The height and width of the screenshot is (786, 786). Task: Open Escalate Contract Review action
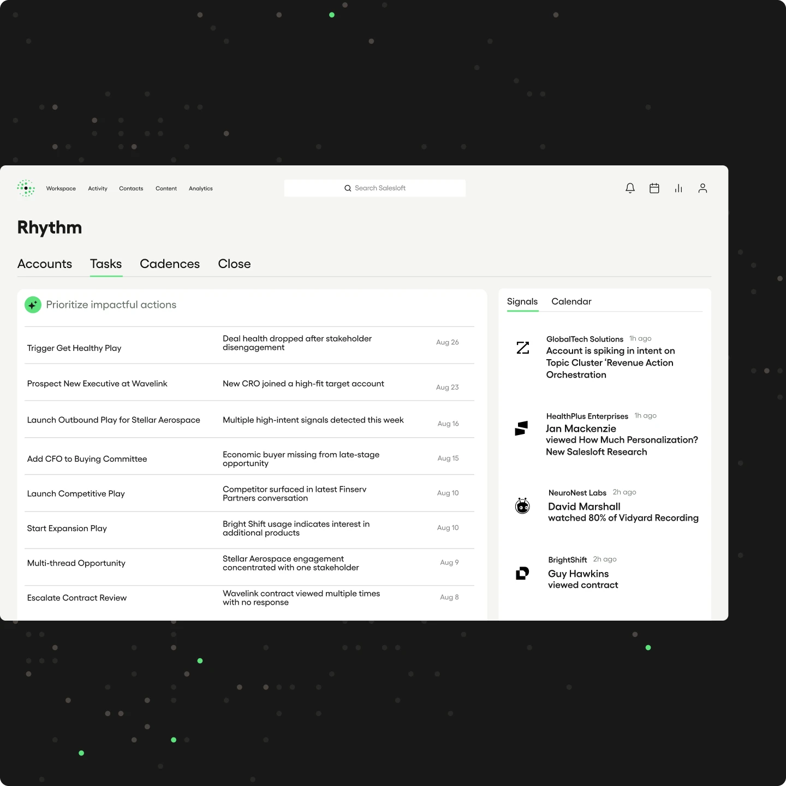77,598
